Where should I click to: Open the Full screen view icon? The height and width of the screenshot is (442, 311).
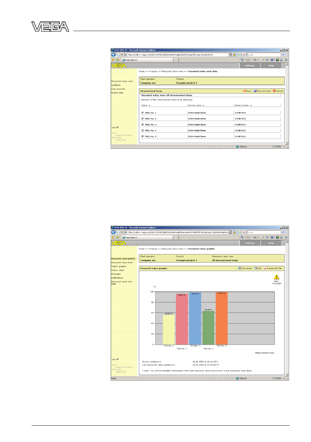240,268
